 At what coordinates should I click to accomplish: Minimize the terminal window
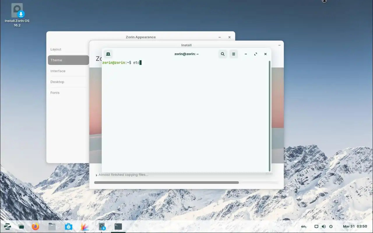(246, 54)
